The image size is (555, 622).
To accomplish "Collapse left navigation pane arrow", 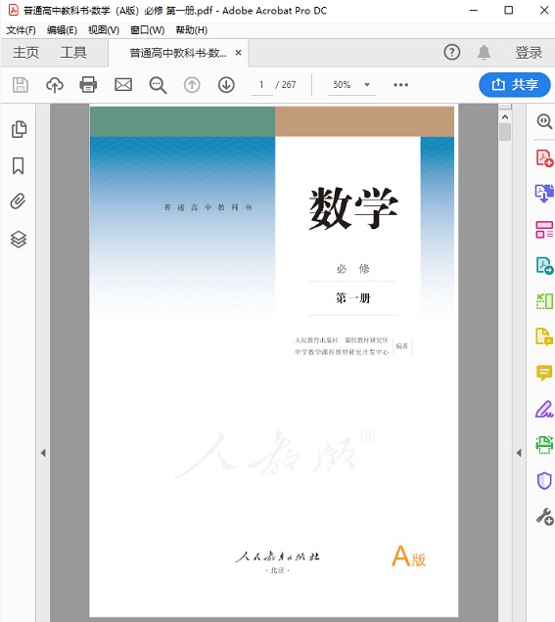I will pyautogui.click(x=43, y=453).
